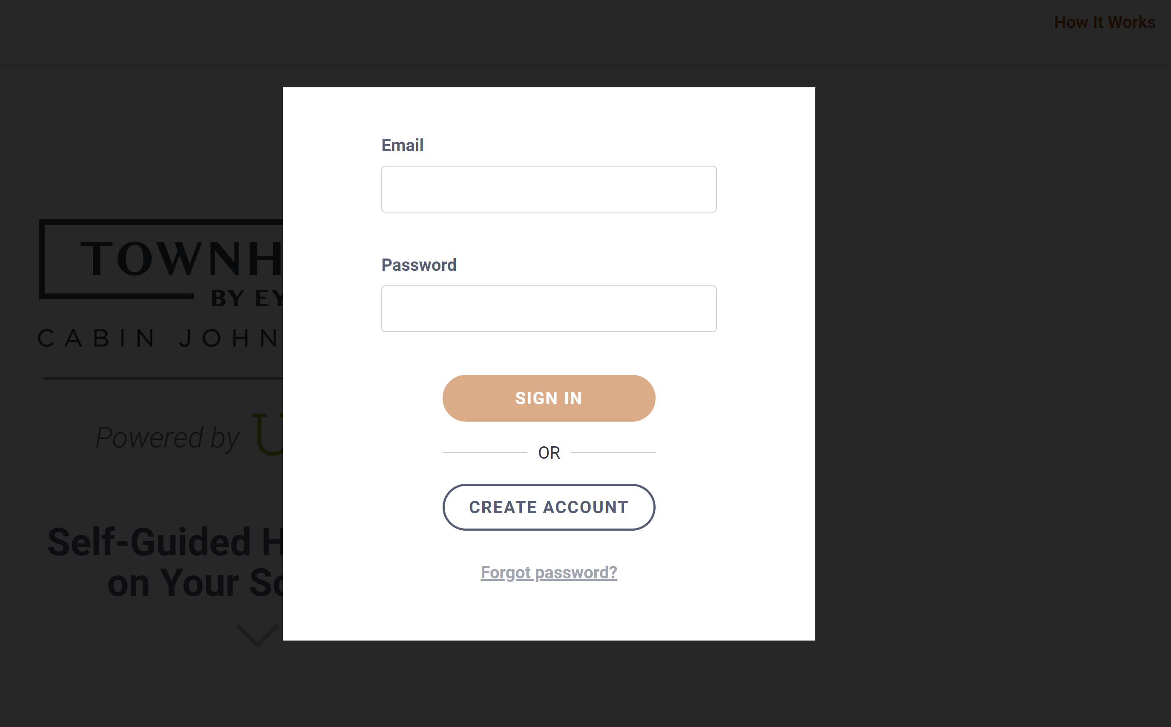
Task: Open the Forgot password? link
Action: click(x=549, y=573)
